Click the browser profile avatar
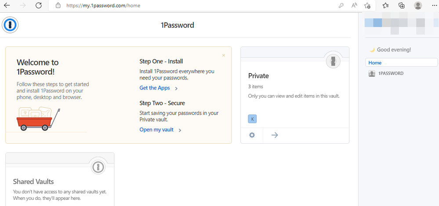Viewport: 439px width, 206px height. [x=418, y=6]
